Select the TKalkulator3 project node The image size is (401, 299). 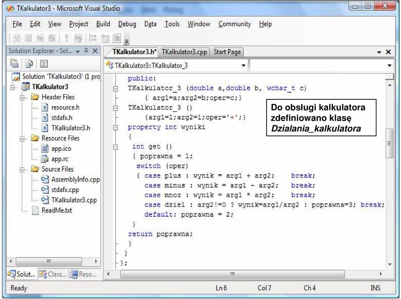click(50, 87)
